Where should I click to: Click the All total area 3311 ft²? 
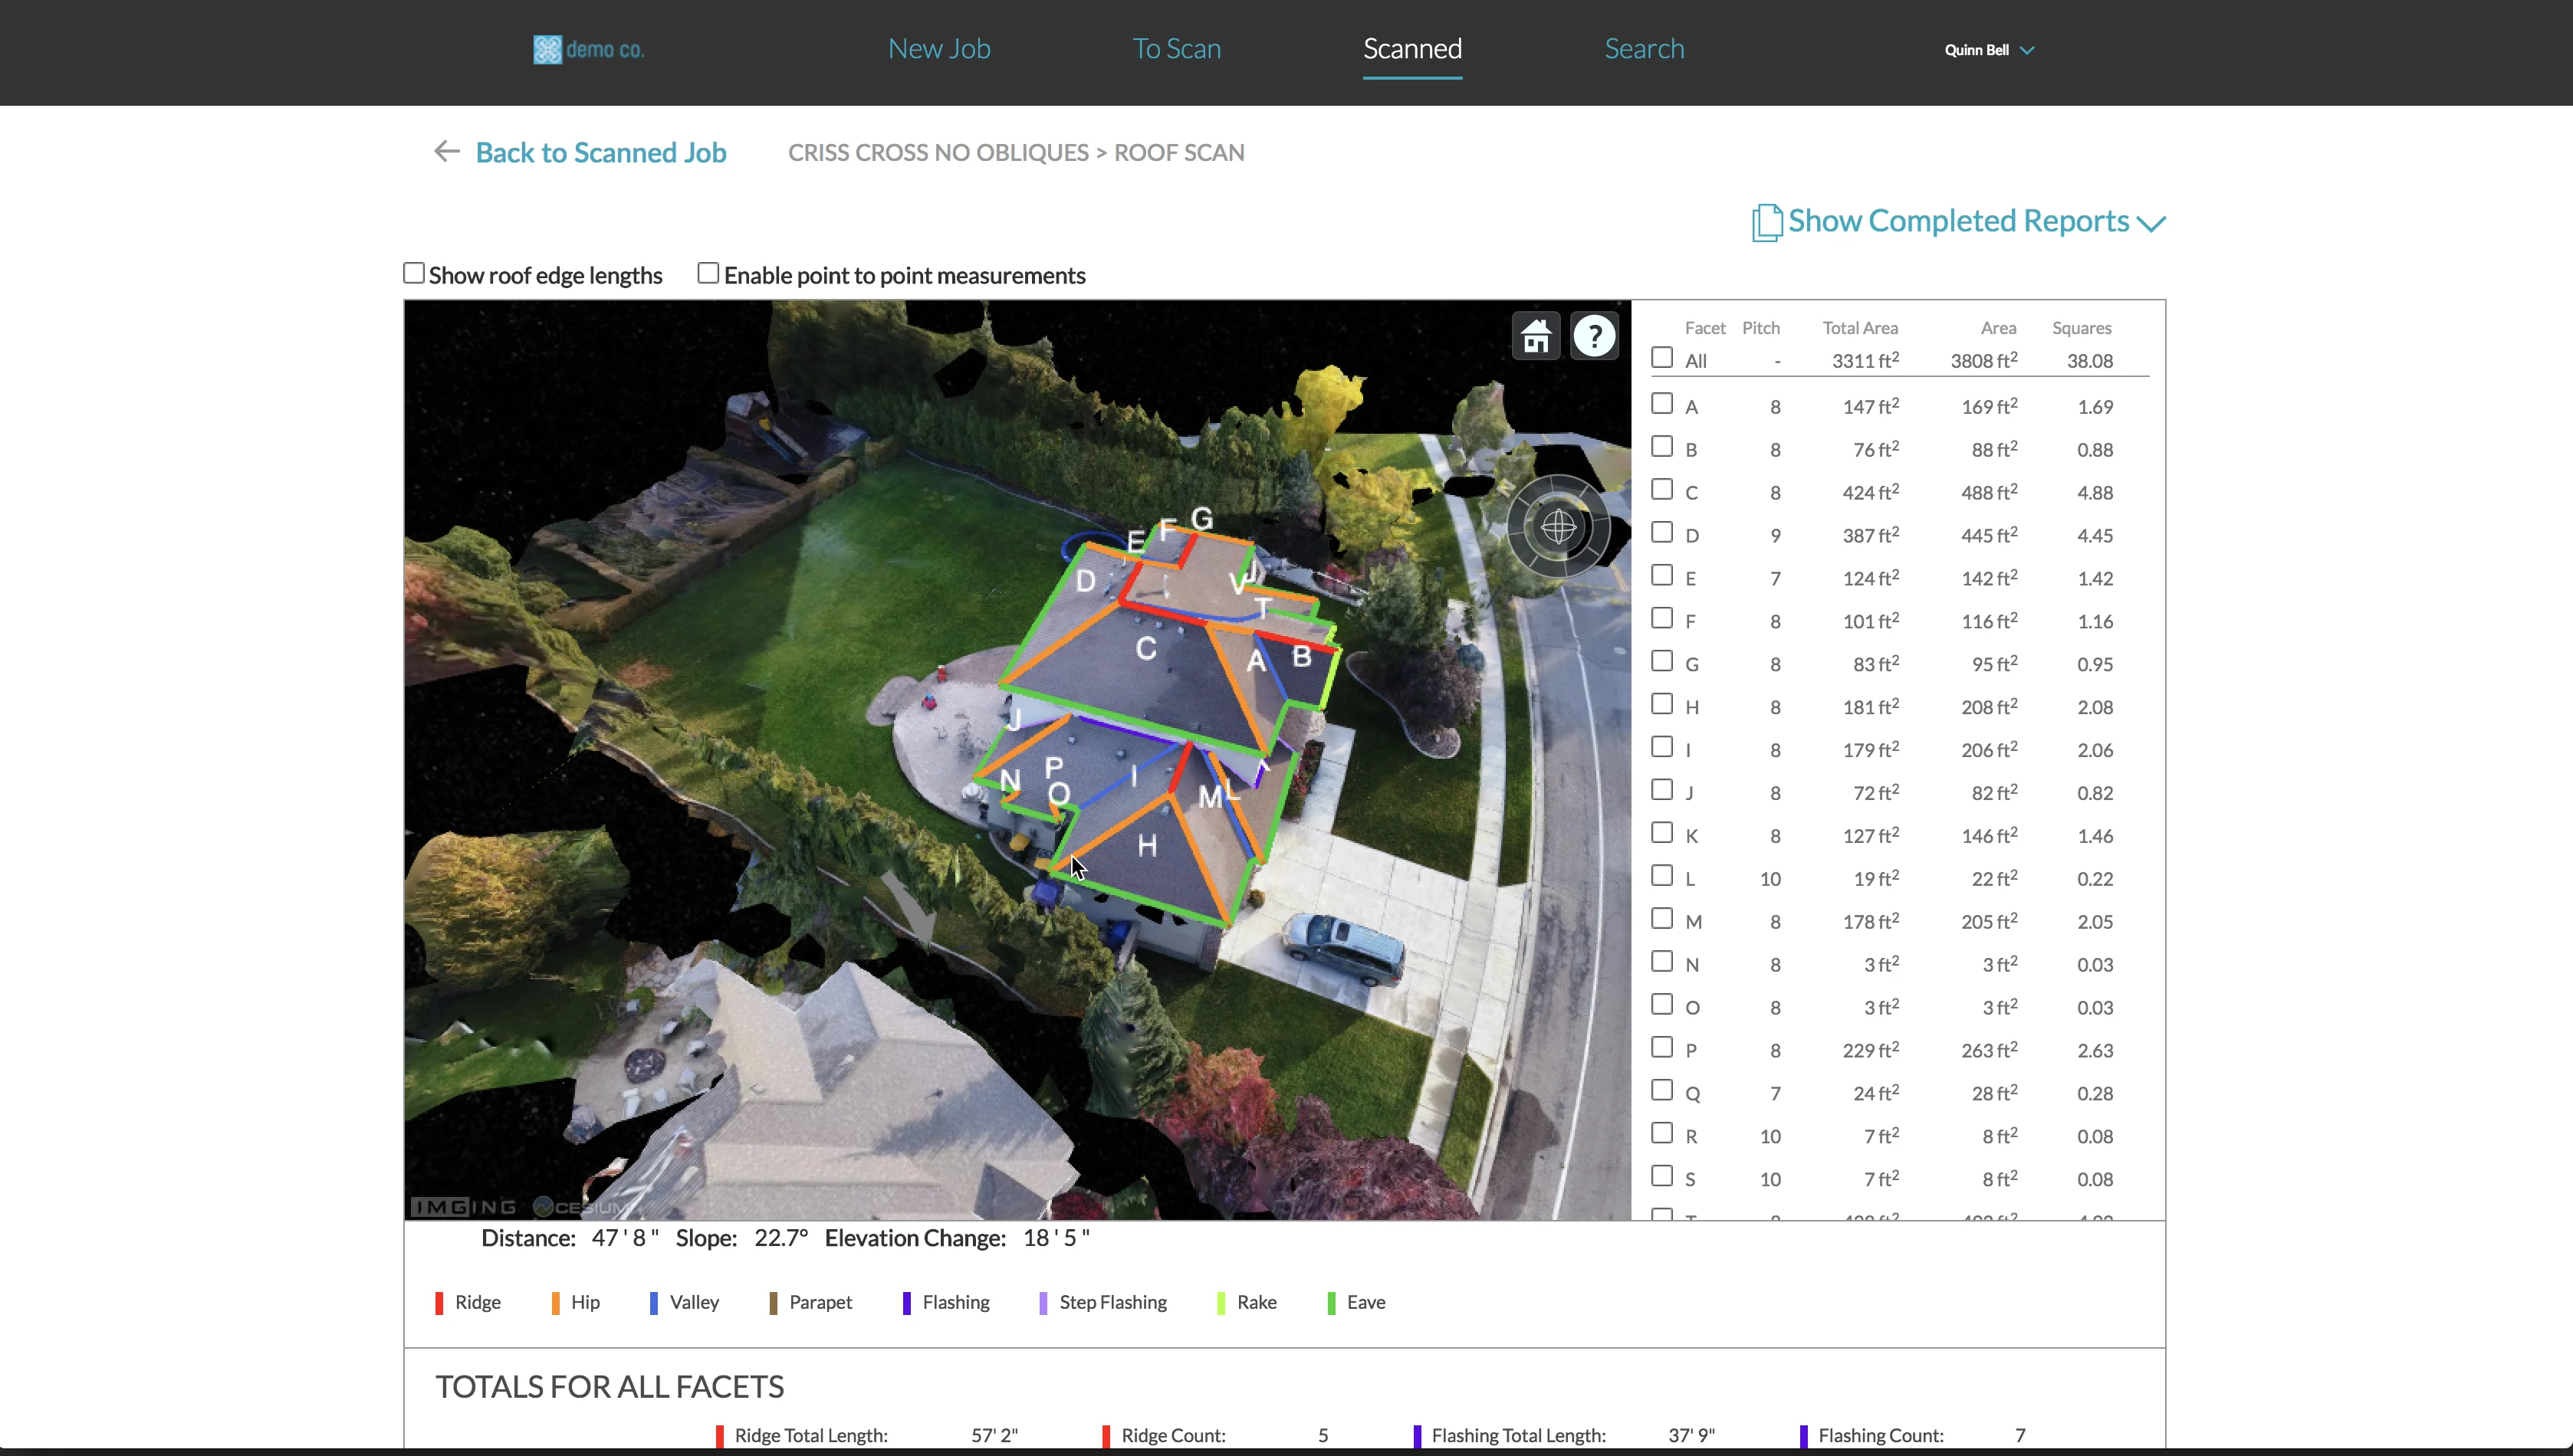click(x=1865, y=360)
